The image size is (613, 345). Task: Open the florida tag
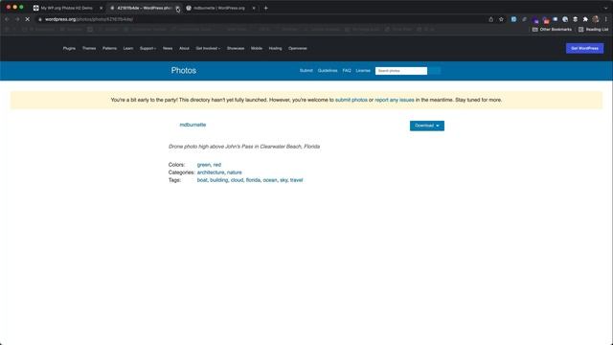coord(253,180)
